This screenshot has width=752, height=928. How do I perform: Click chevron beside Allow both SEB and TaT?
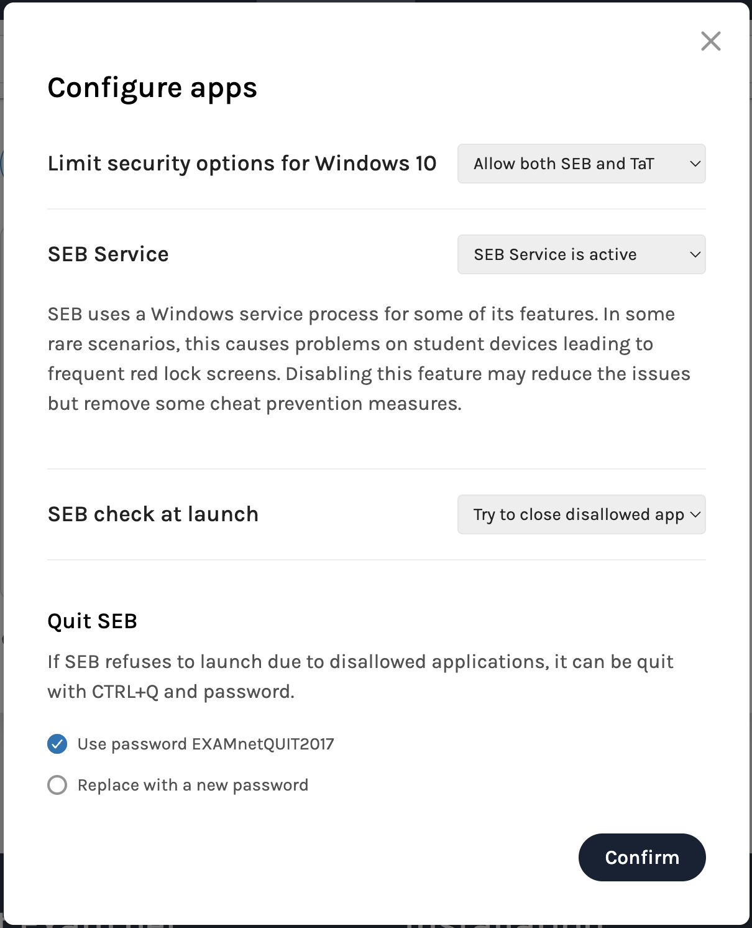point(695,164)
